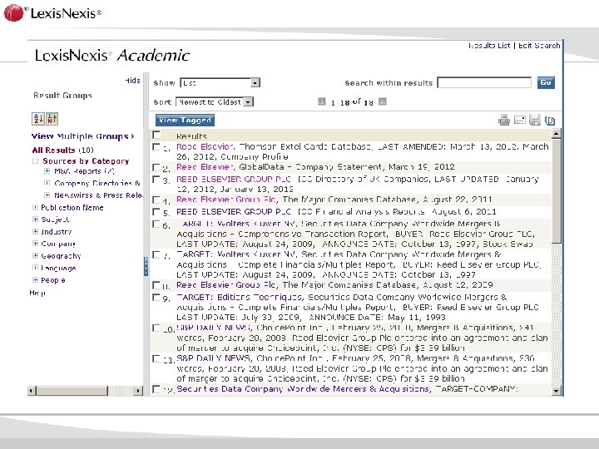599x449 pixels.
Task: Go to next results page arrow
Action: [x=383, y=101]
